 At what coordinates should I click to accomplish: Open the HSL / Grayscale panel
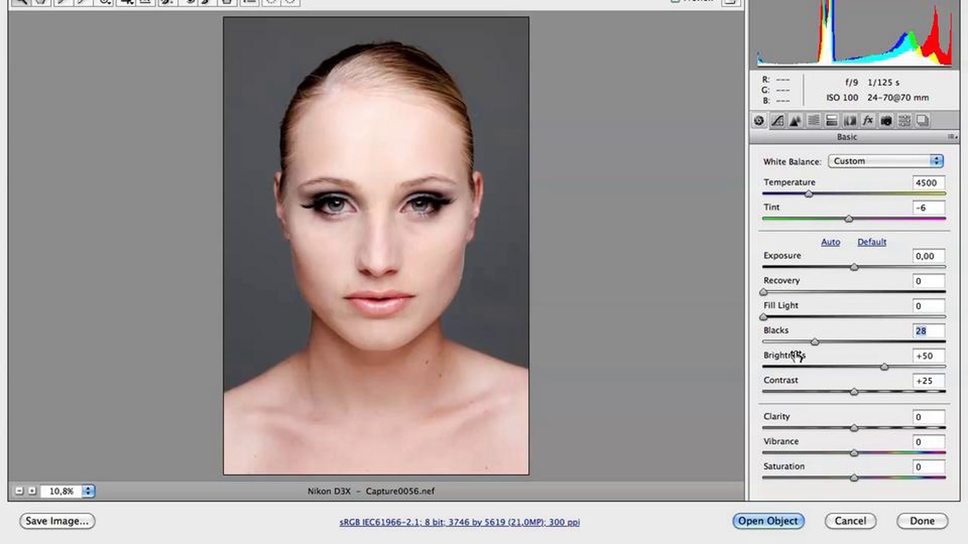point(814,120)
